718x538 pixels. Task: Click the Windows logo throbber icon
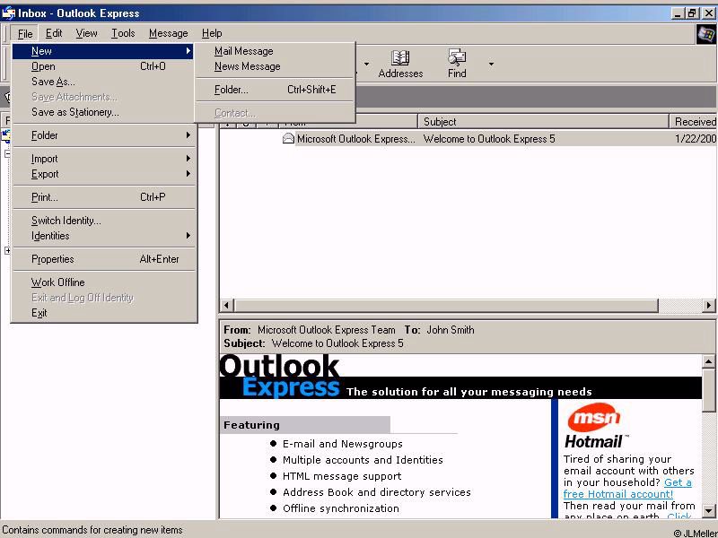[x=705, y=34]
